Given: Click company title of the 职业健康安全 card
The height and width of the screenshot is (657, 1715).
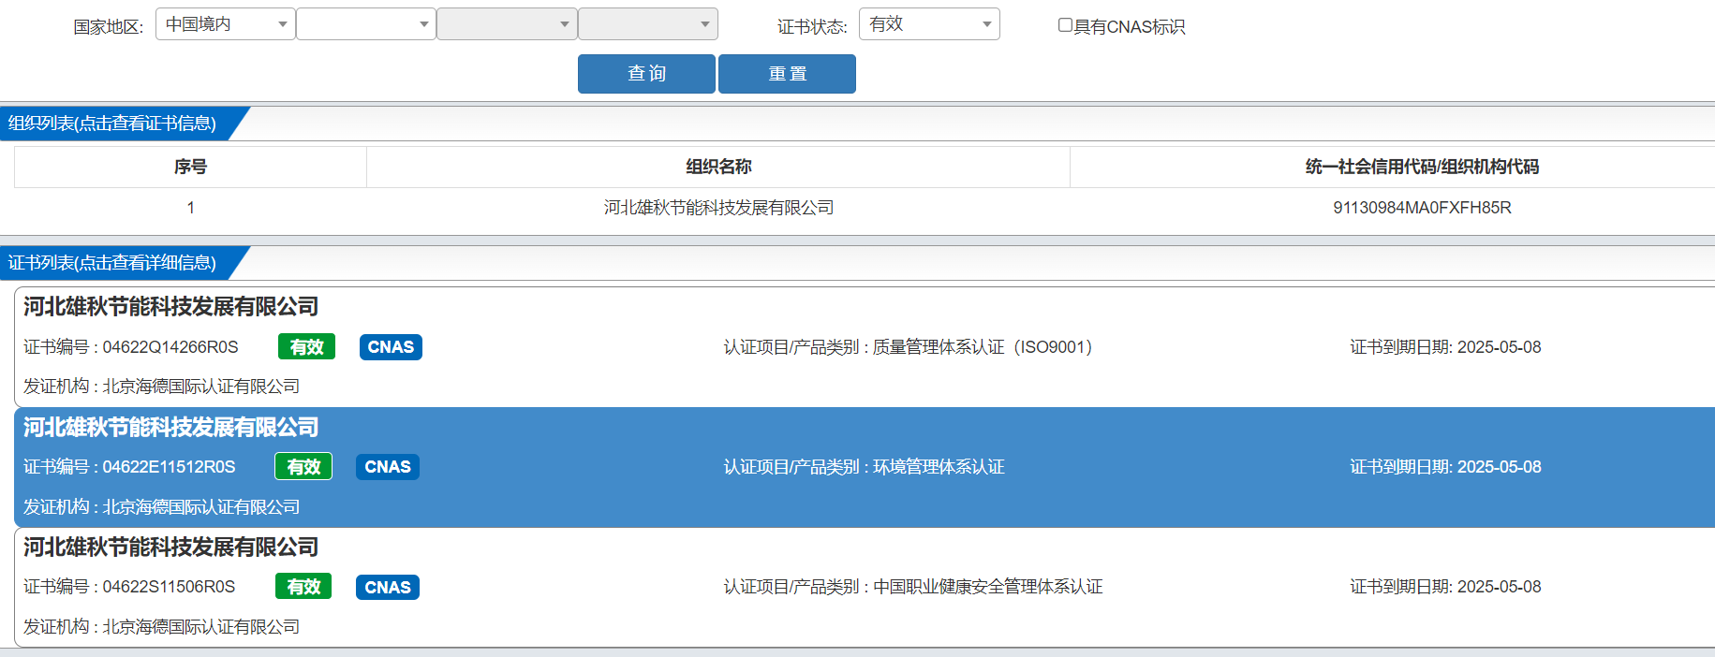Looking at the screenshot, I should (170, 547).
